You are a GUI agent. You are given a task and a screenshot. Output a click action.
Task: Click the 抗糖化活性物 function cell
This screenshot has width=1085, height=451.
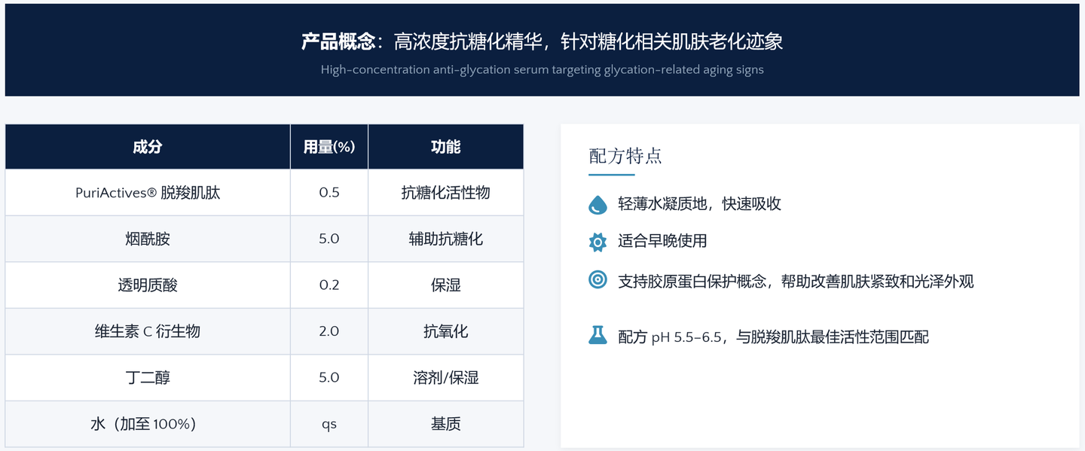coord(446,193)
